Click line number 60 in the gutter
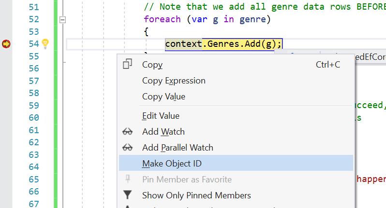 (x=34, y=118)
